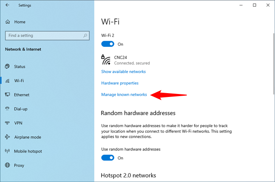Open the Home icon in sidebar
The width and height of the screenshot is (275, 182).
click(x=8, y=22)
